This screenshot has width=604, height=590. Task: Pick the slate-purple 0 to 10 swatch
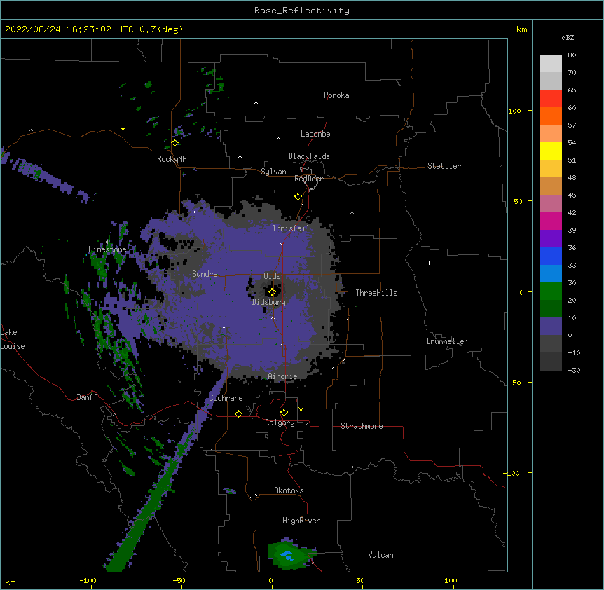(x=551, y=327)
